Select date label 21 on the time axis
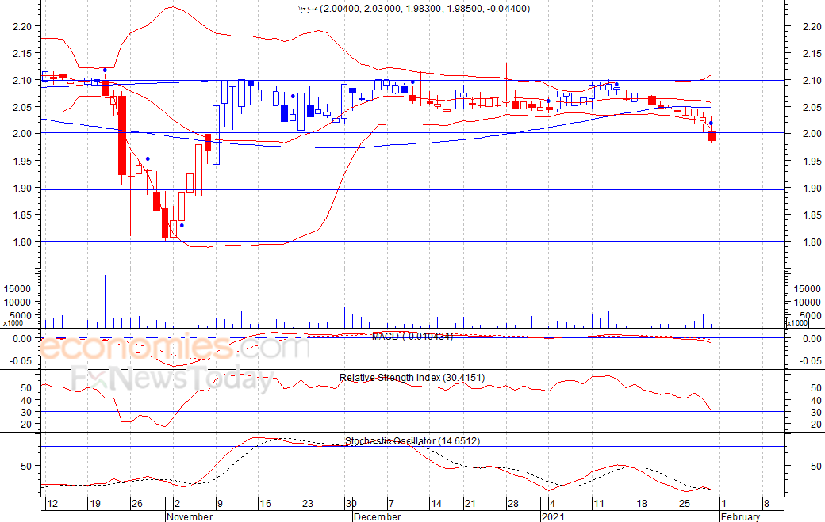The width and height of the screenshot is (825, 522). 470,504
